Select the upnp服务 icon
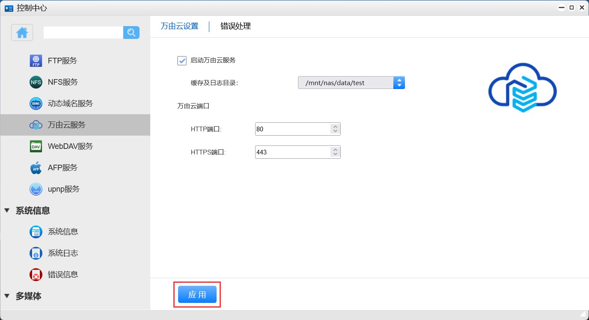The width and height of the screenshot is (589, 320). [x=36, y=189]
